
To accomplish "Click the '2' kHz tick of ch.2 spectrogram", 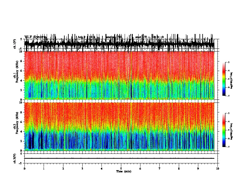I will click(22, 141).
